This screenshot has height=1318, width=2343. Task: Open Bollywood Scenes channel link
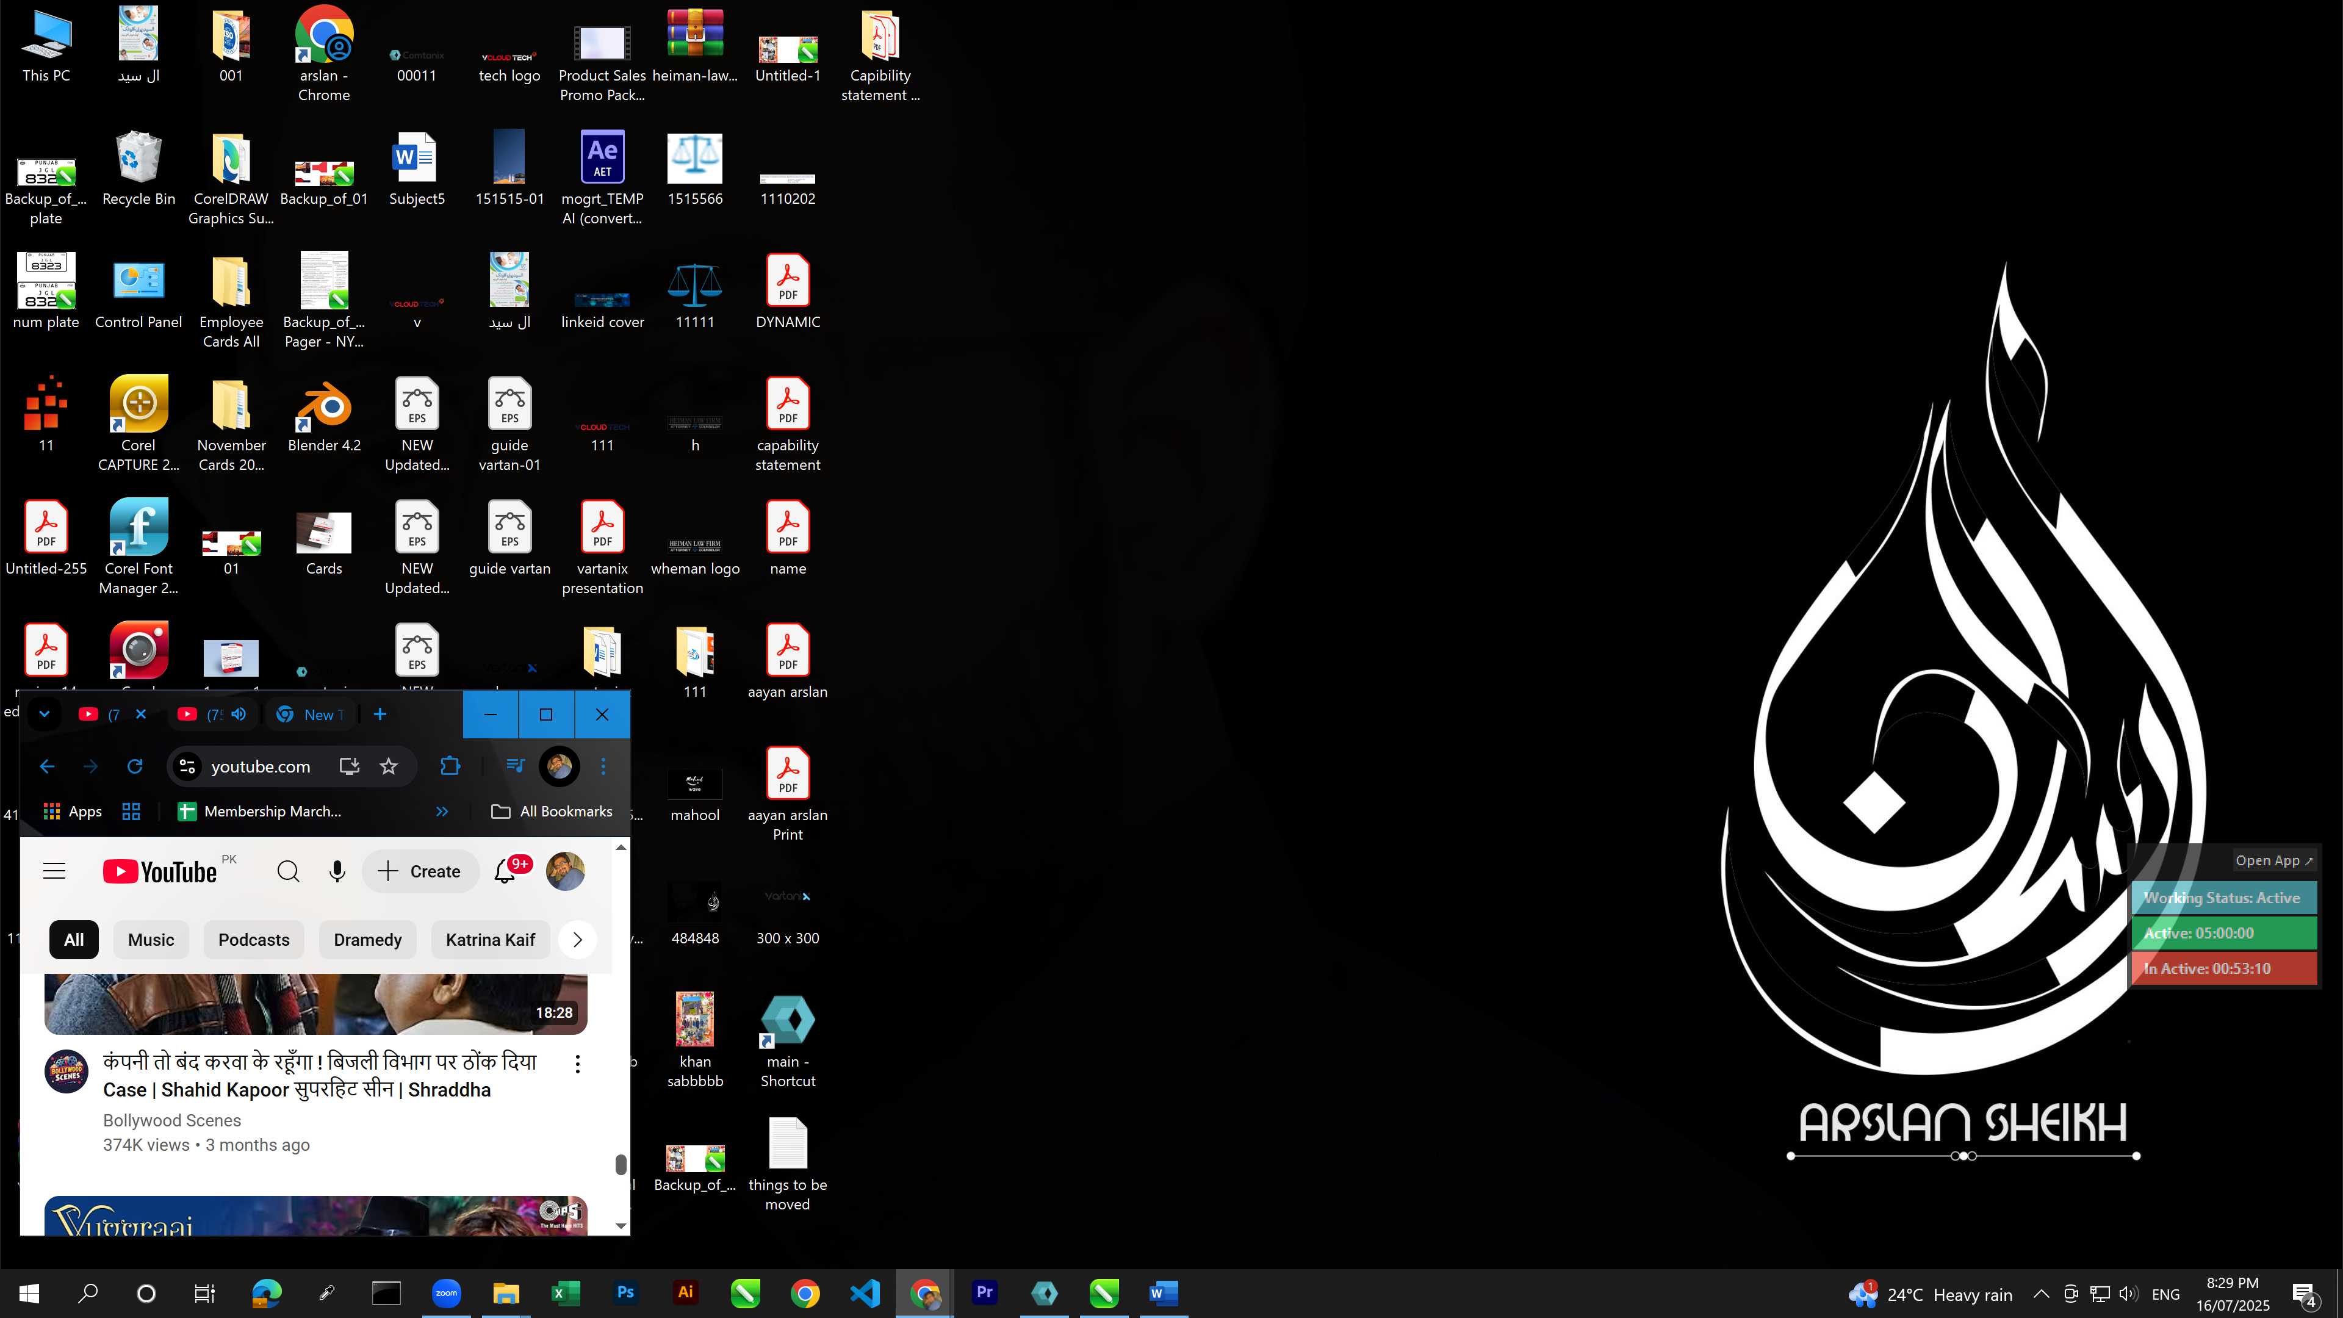[172, 1121]
